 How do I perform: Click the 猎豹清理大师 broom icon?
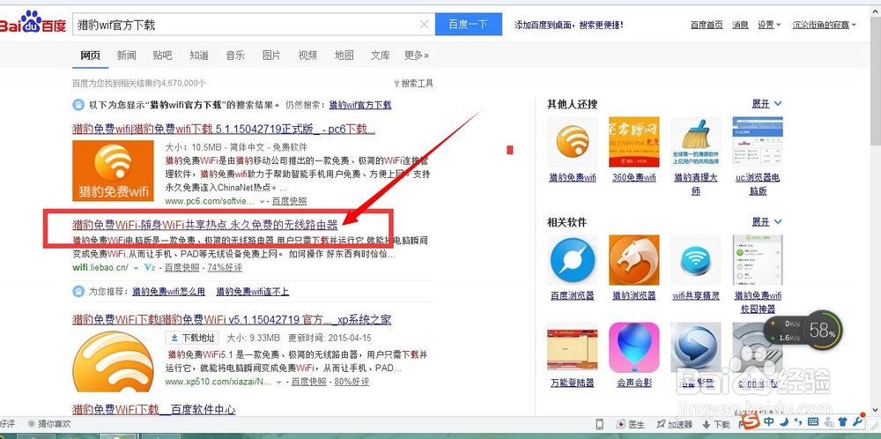(696, 142)
